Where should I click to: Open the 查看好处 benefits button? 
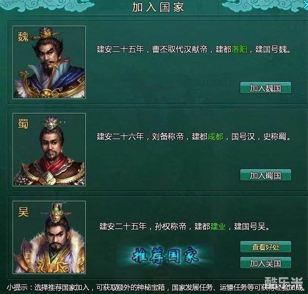(266, 247)
